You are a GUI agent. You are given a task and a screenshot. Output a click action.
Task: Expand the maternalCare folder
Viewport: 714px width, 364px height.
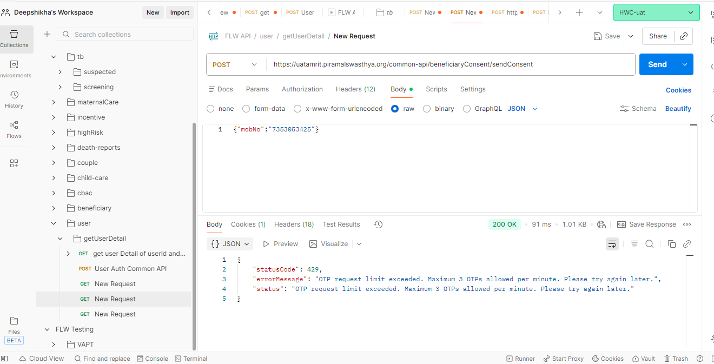pos(54,102)
